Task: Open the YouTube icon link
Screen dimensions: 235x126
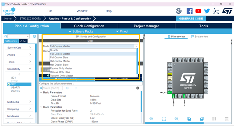Action: 198,11
